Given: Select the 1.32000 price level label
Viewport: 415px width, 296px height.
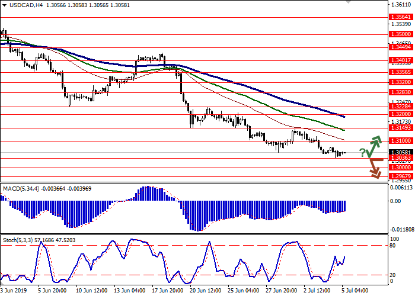Looking at the screenshot, I should 398,114.
